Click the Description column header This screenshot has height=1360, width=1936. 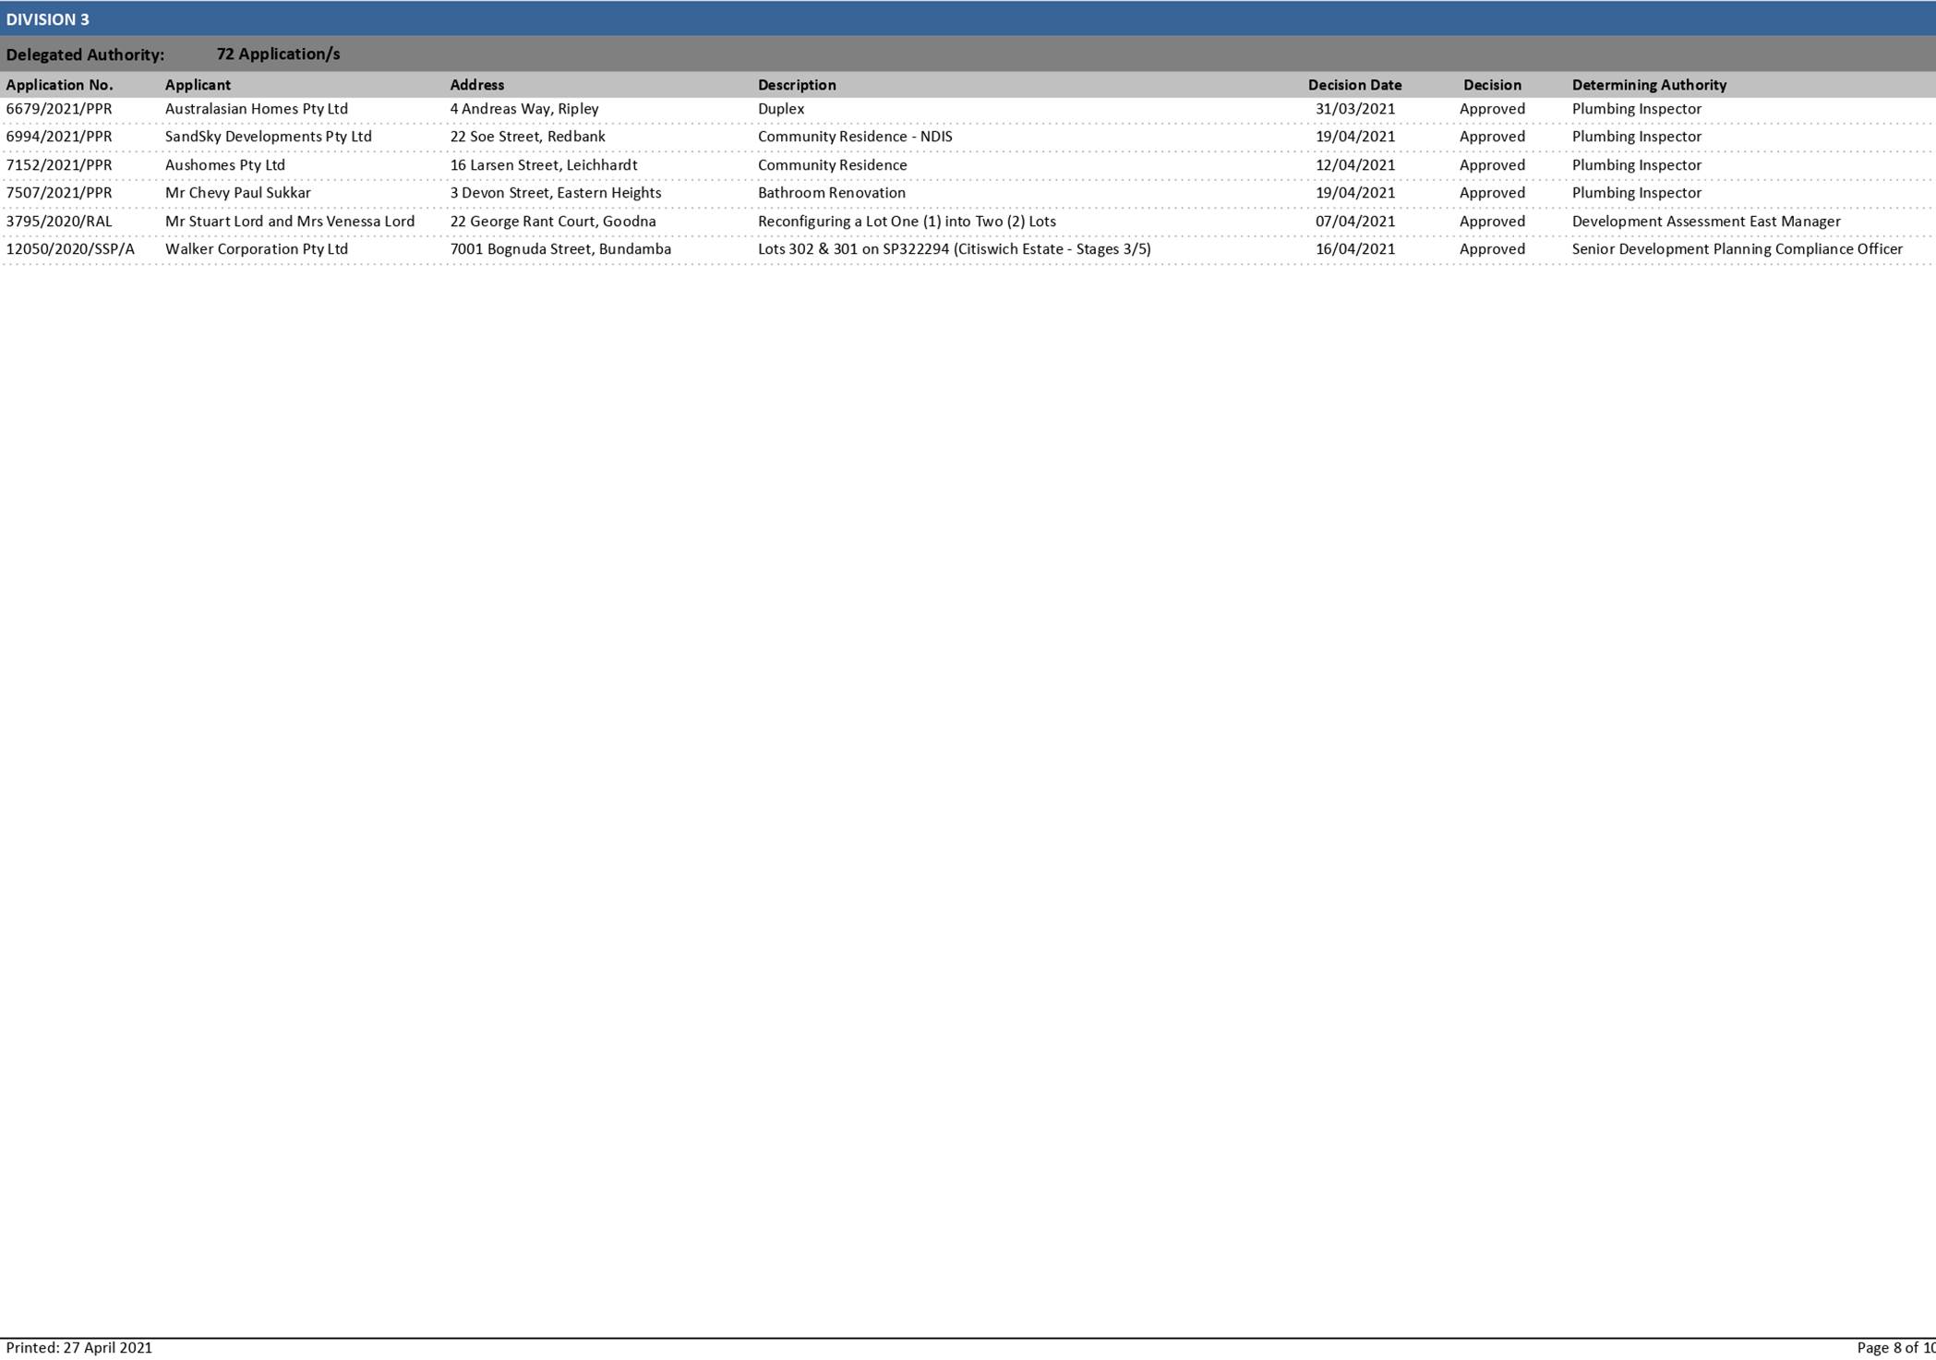pyautogui.click(x=798, y=84)
